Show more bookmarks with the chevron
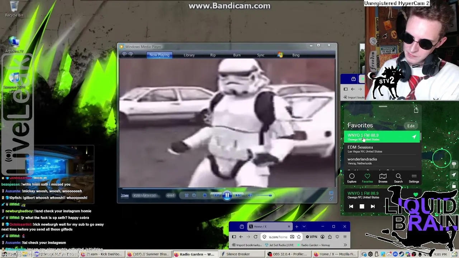The width and height of the screenshot is (459, 258). pyautogui.click(x=345, y=245)
